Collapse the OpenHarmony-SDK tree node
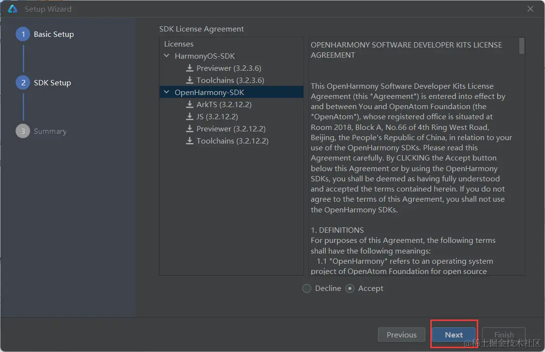 click(x=167, y=92)
